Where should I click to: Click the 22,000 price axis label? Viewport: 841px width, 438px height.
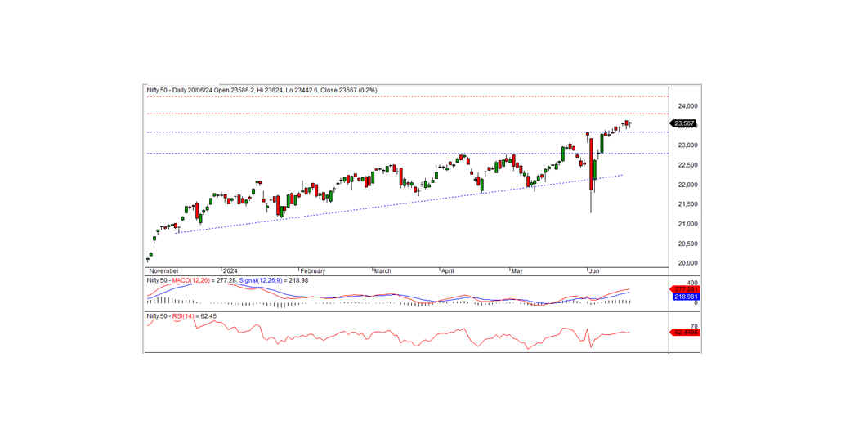coord(687,185)
